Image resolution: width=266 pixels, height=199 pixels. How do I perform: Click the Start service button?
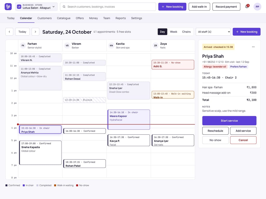pos(229,121)
